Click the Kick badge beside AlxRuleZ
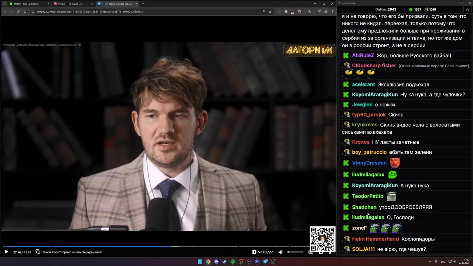The image size is (473, 266). tap(346, 55)
